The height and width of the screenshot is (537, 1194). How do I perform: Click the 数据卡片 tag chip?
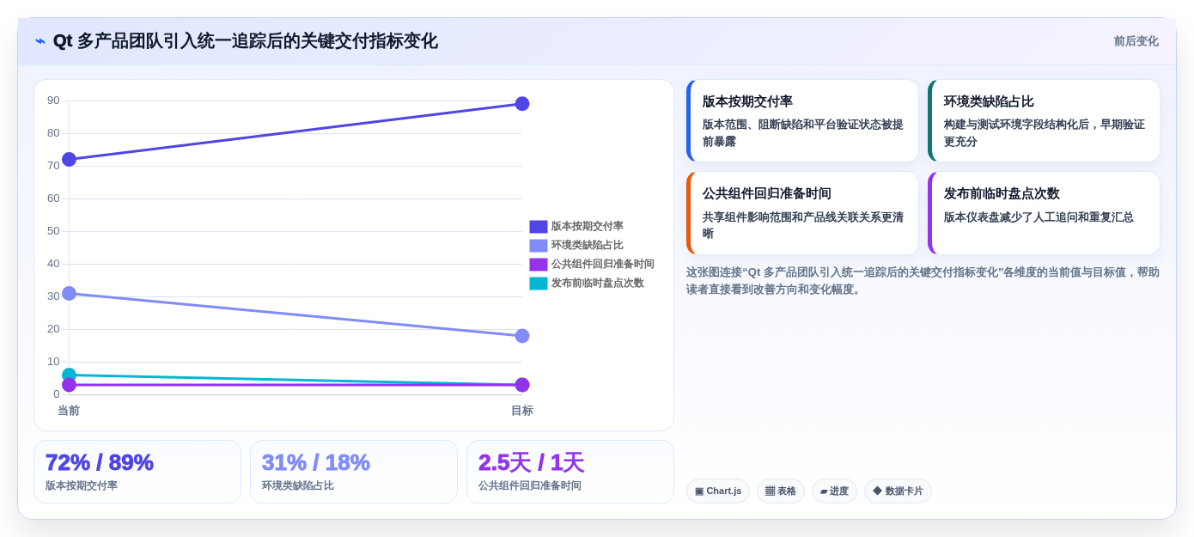tap(898, 491)
